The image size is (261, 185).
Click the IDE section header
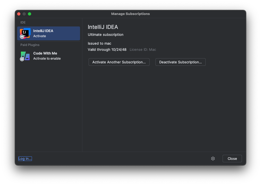click(x=23, y=22)
